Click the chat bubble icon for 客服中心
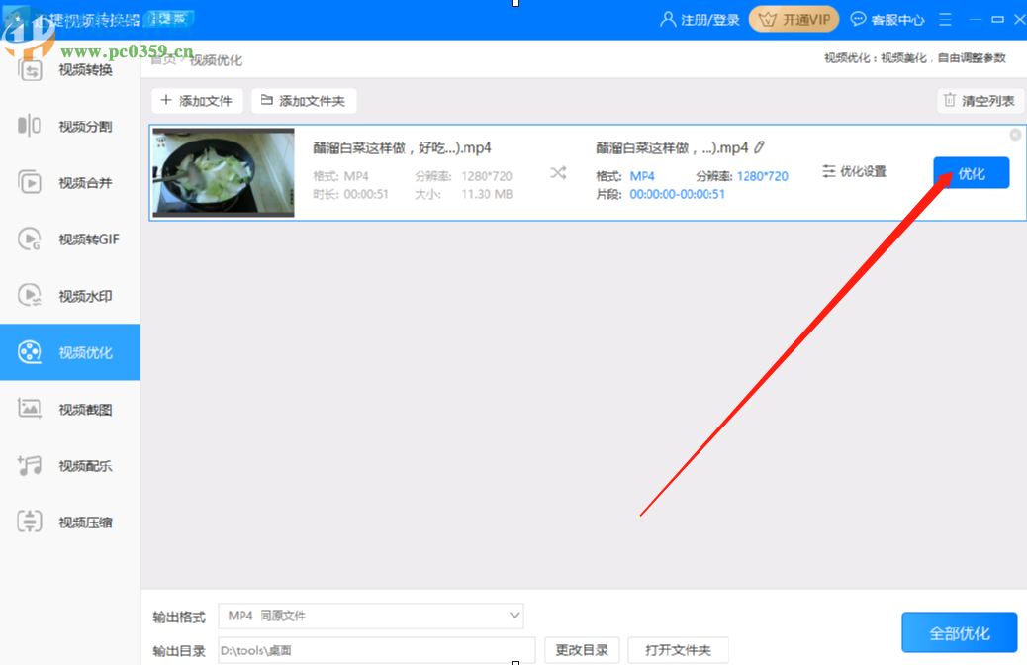This screenshot has width=1027, height=665. tap(858, 19)
